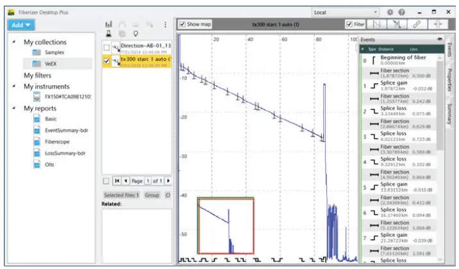This screenshot has width=459, height=269.
Task: Go to previous page of file list
Action: (126, 181)
